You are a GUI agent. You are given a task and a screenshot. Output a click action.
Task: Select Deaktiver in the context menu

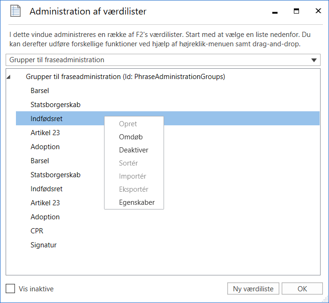pos(134,150)
